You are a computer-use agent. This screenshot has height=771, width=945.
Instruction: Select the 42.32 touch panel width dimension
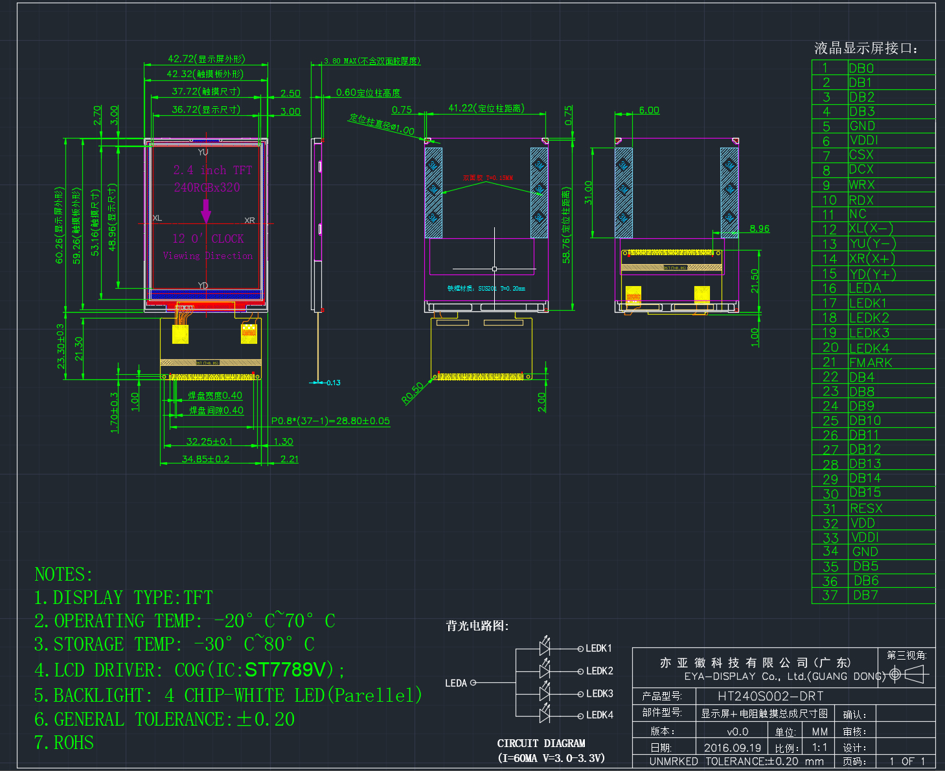(x=205, y=74)
